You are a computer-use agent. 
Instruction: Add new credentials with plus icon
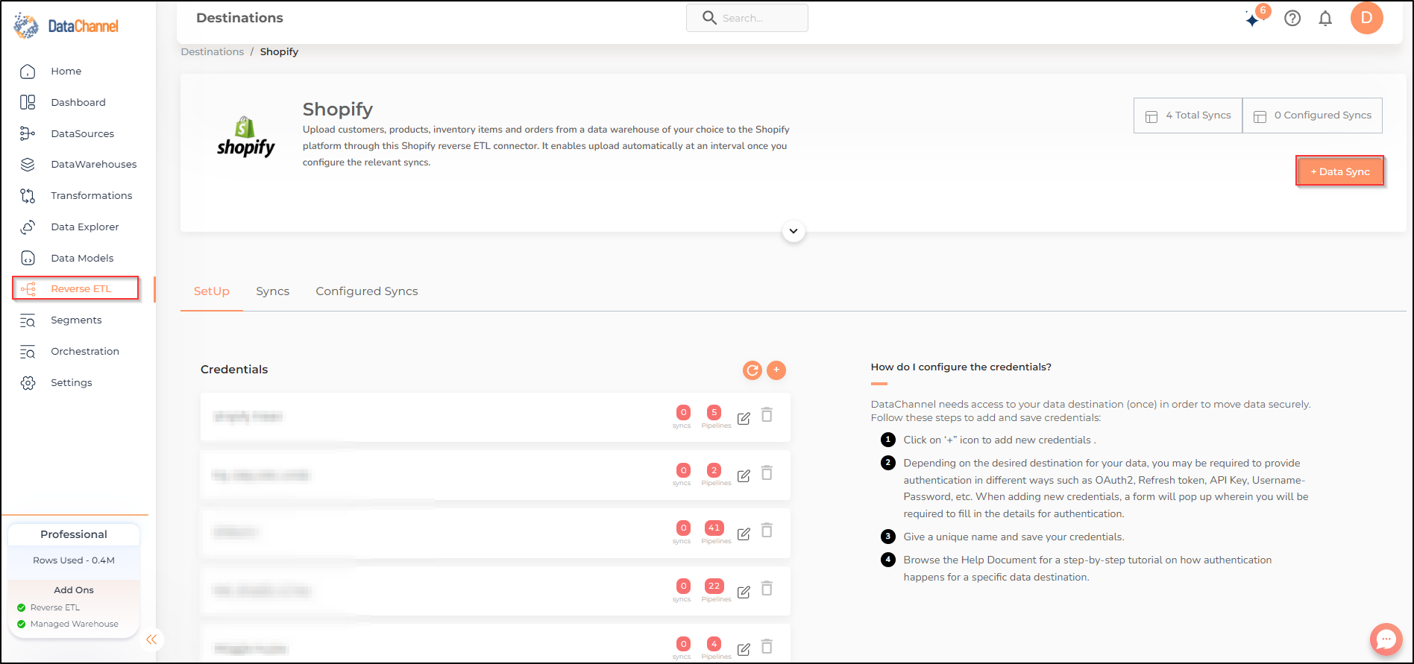pos(776,370)
